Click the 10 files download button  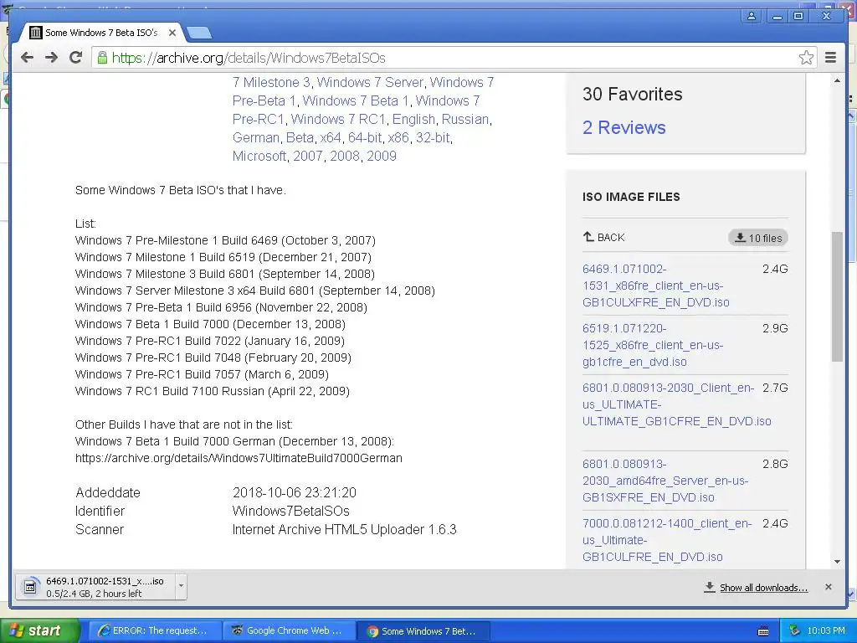[x=758, y=238]
